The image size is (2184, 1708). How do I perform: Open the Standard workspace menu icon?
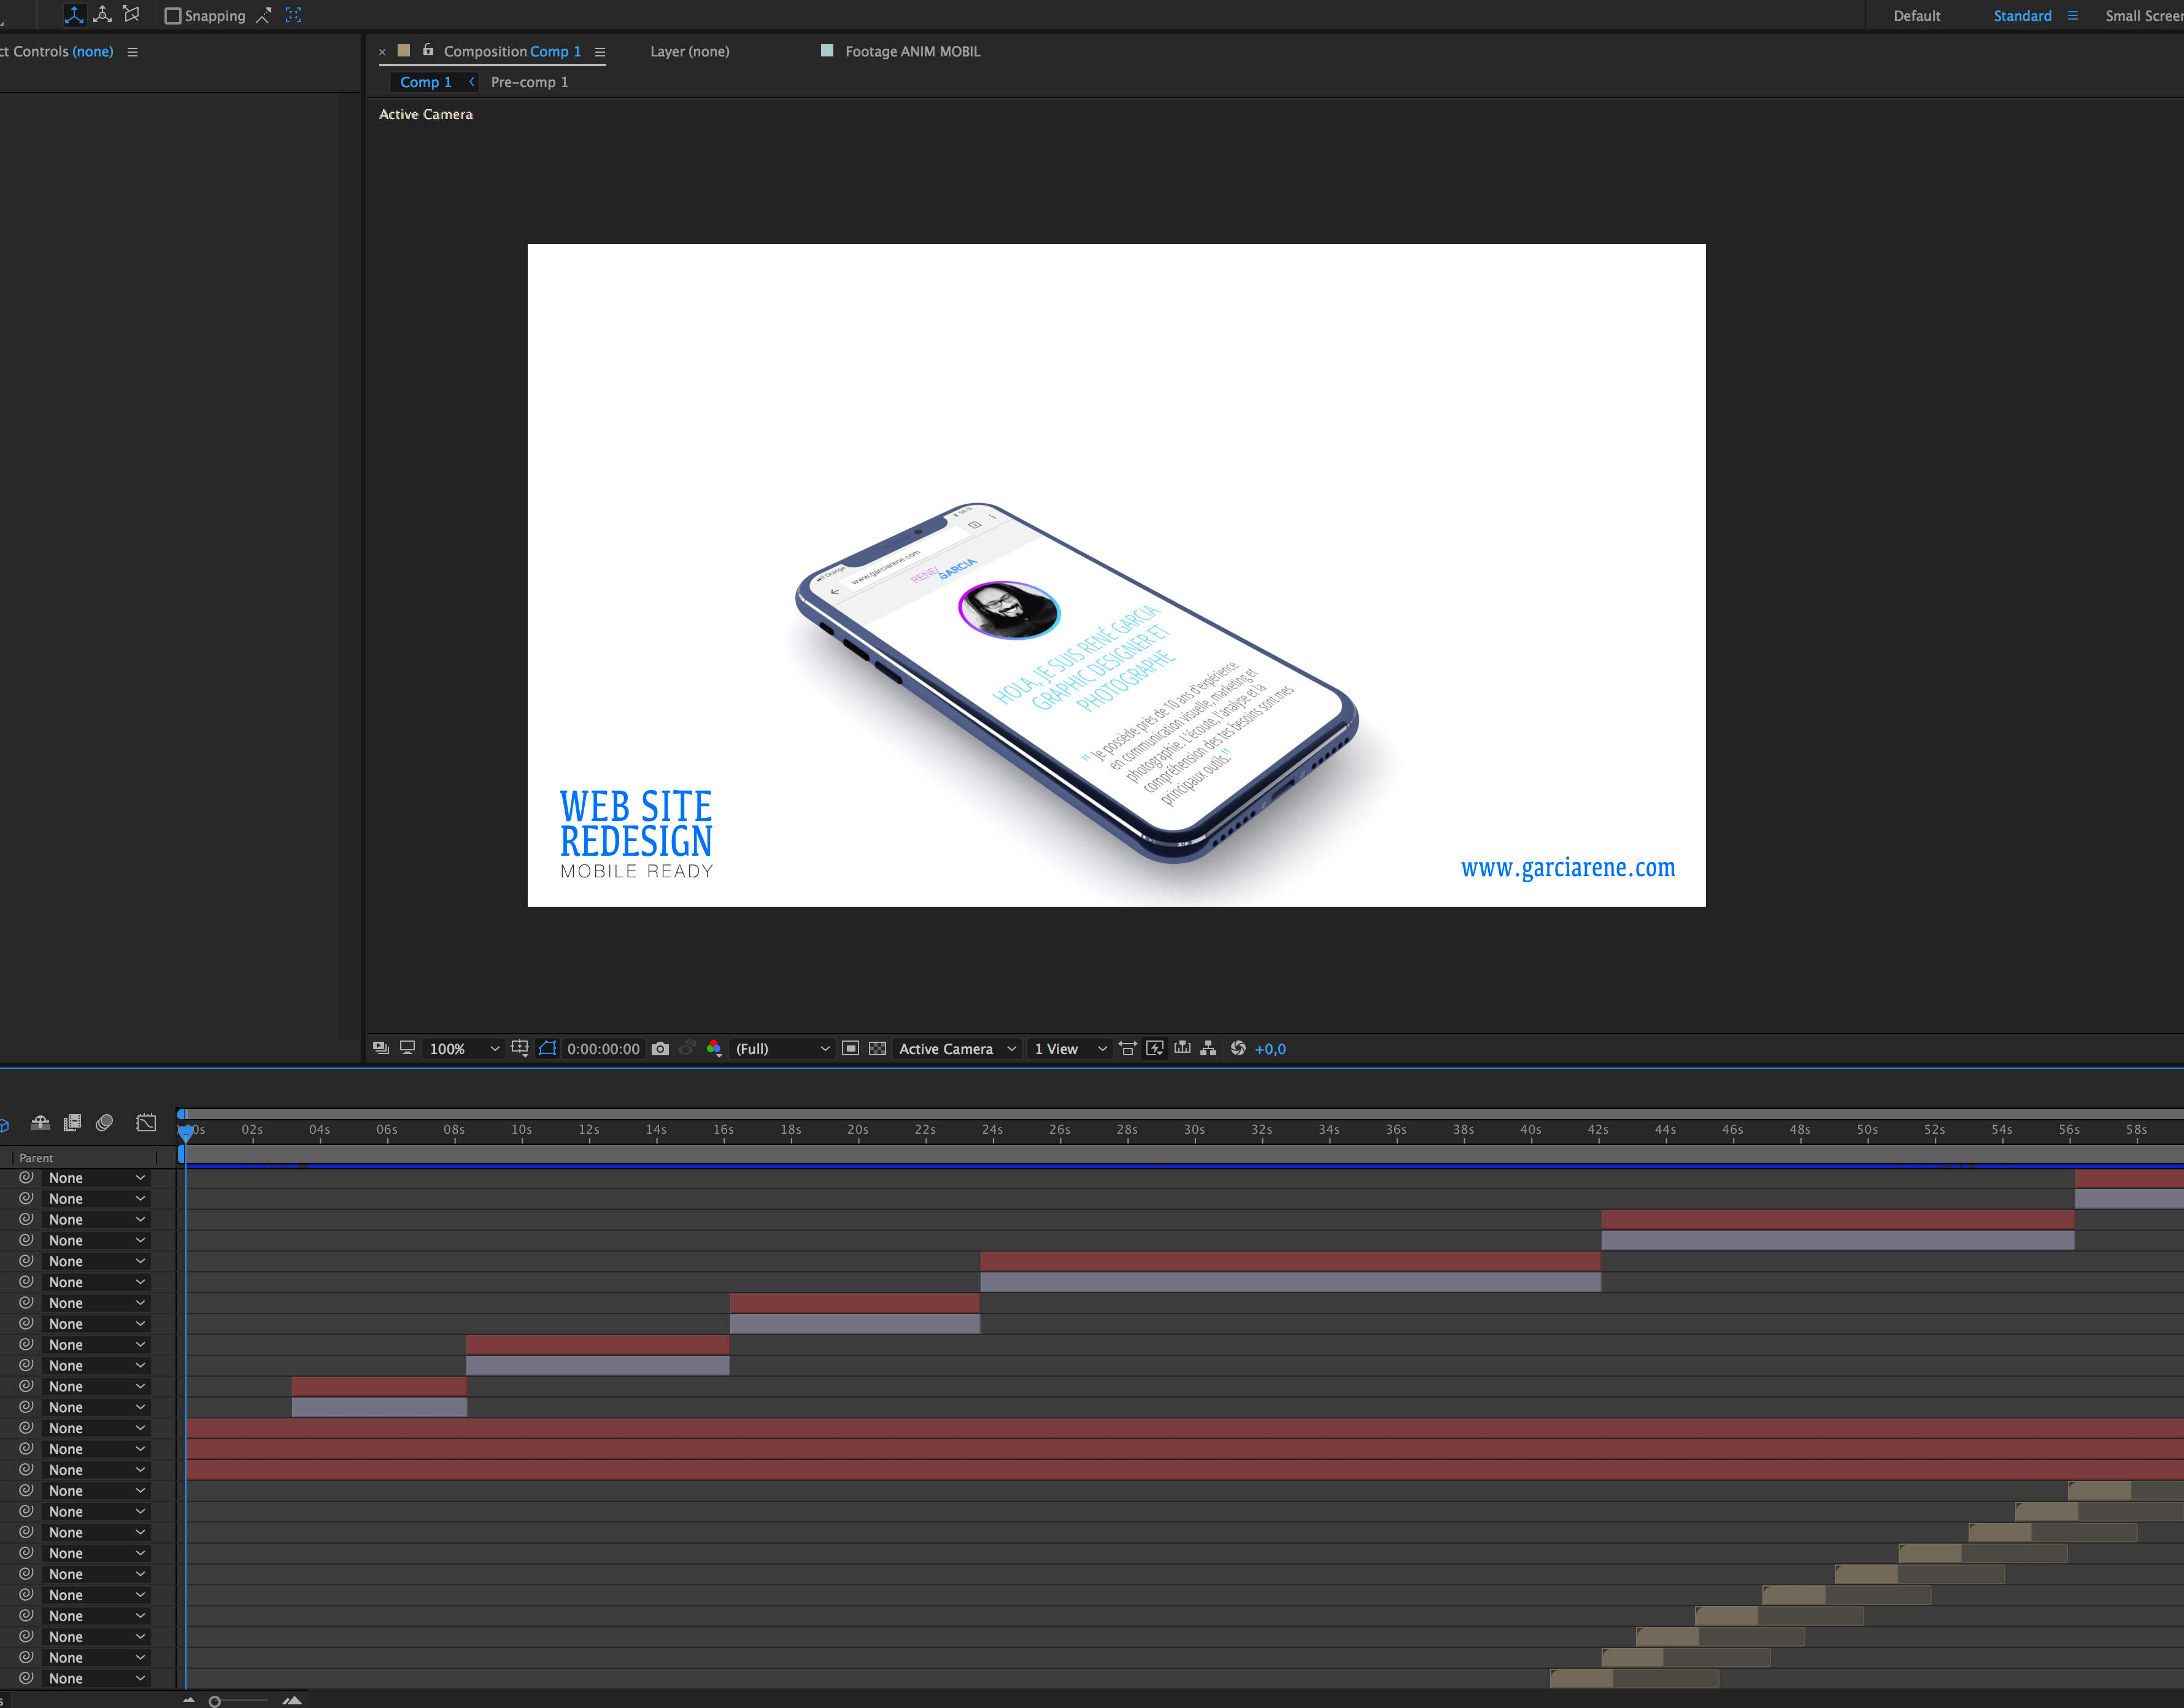2073,16
